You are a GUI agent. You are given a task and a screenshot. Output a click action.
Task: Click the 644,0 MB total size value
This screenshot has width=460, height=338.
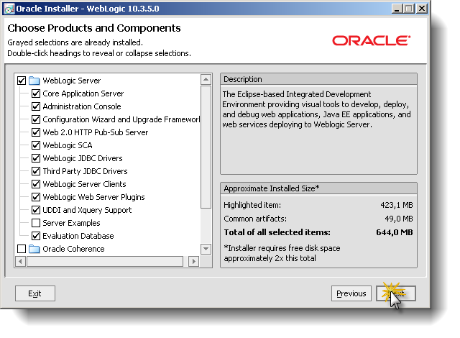pyautogui.click(x=395, y=232)
